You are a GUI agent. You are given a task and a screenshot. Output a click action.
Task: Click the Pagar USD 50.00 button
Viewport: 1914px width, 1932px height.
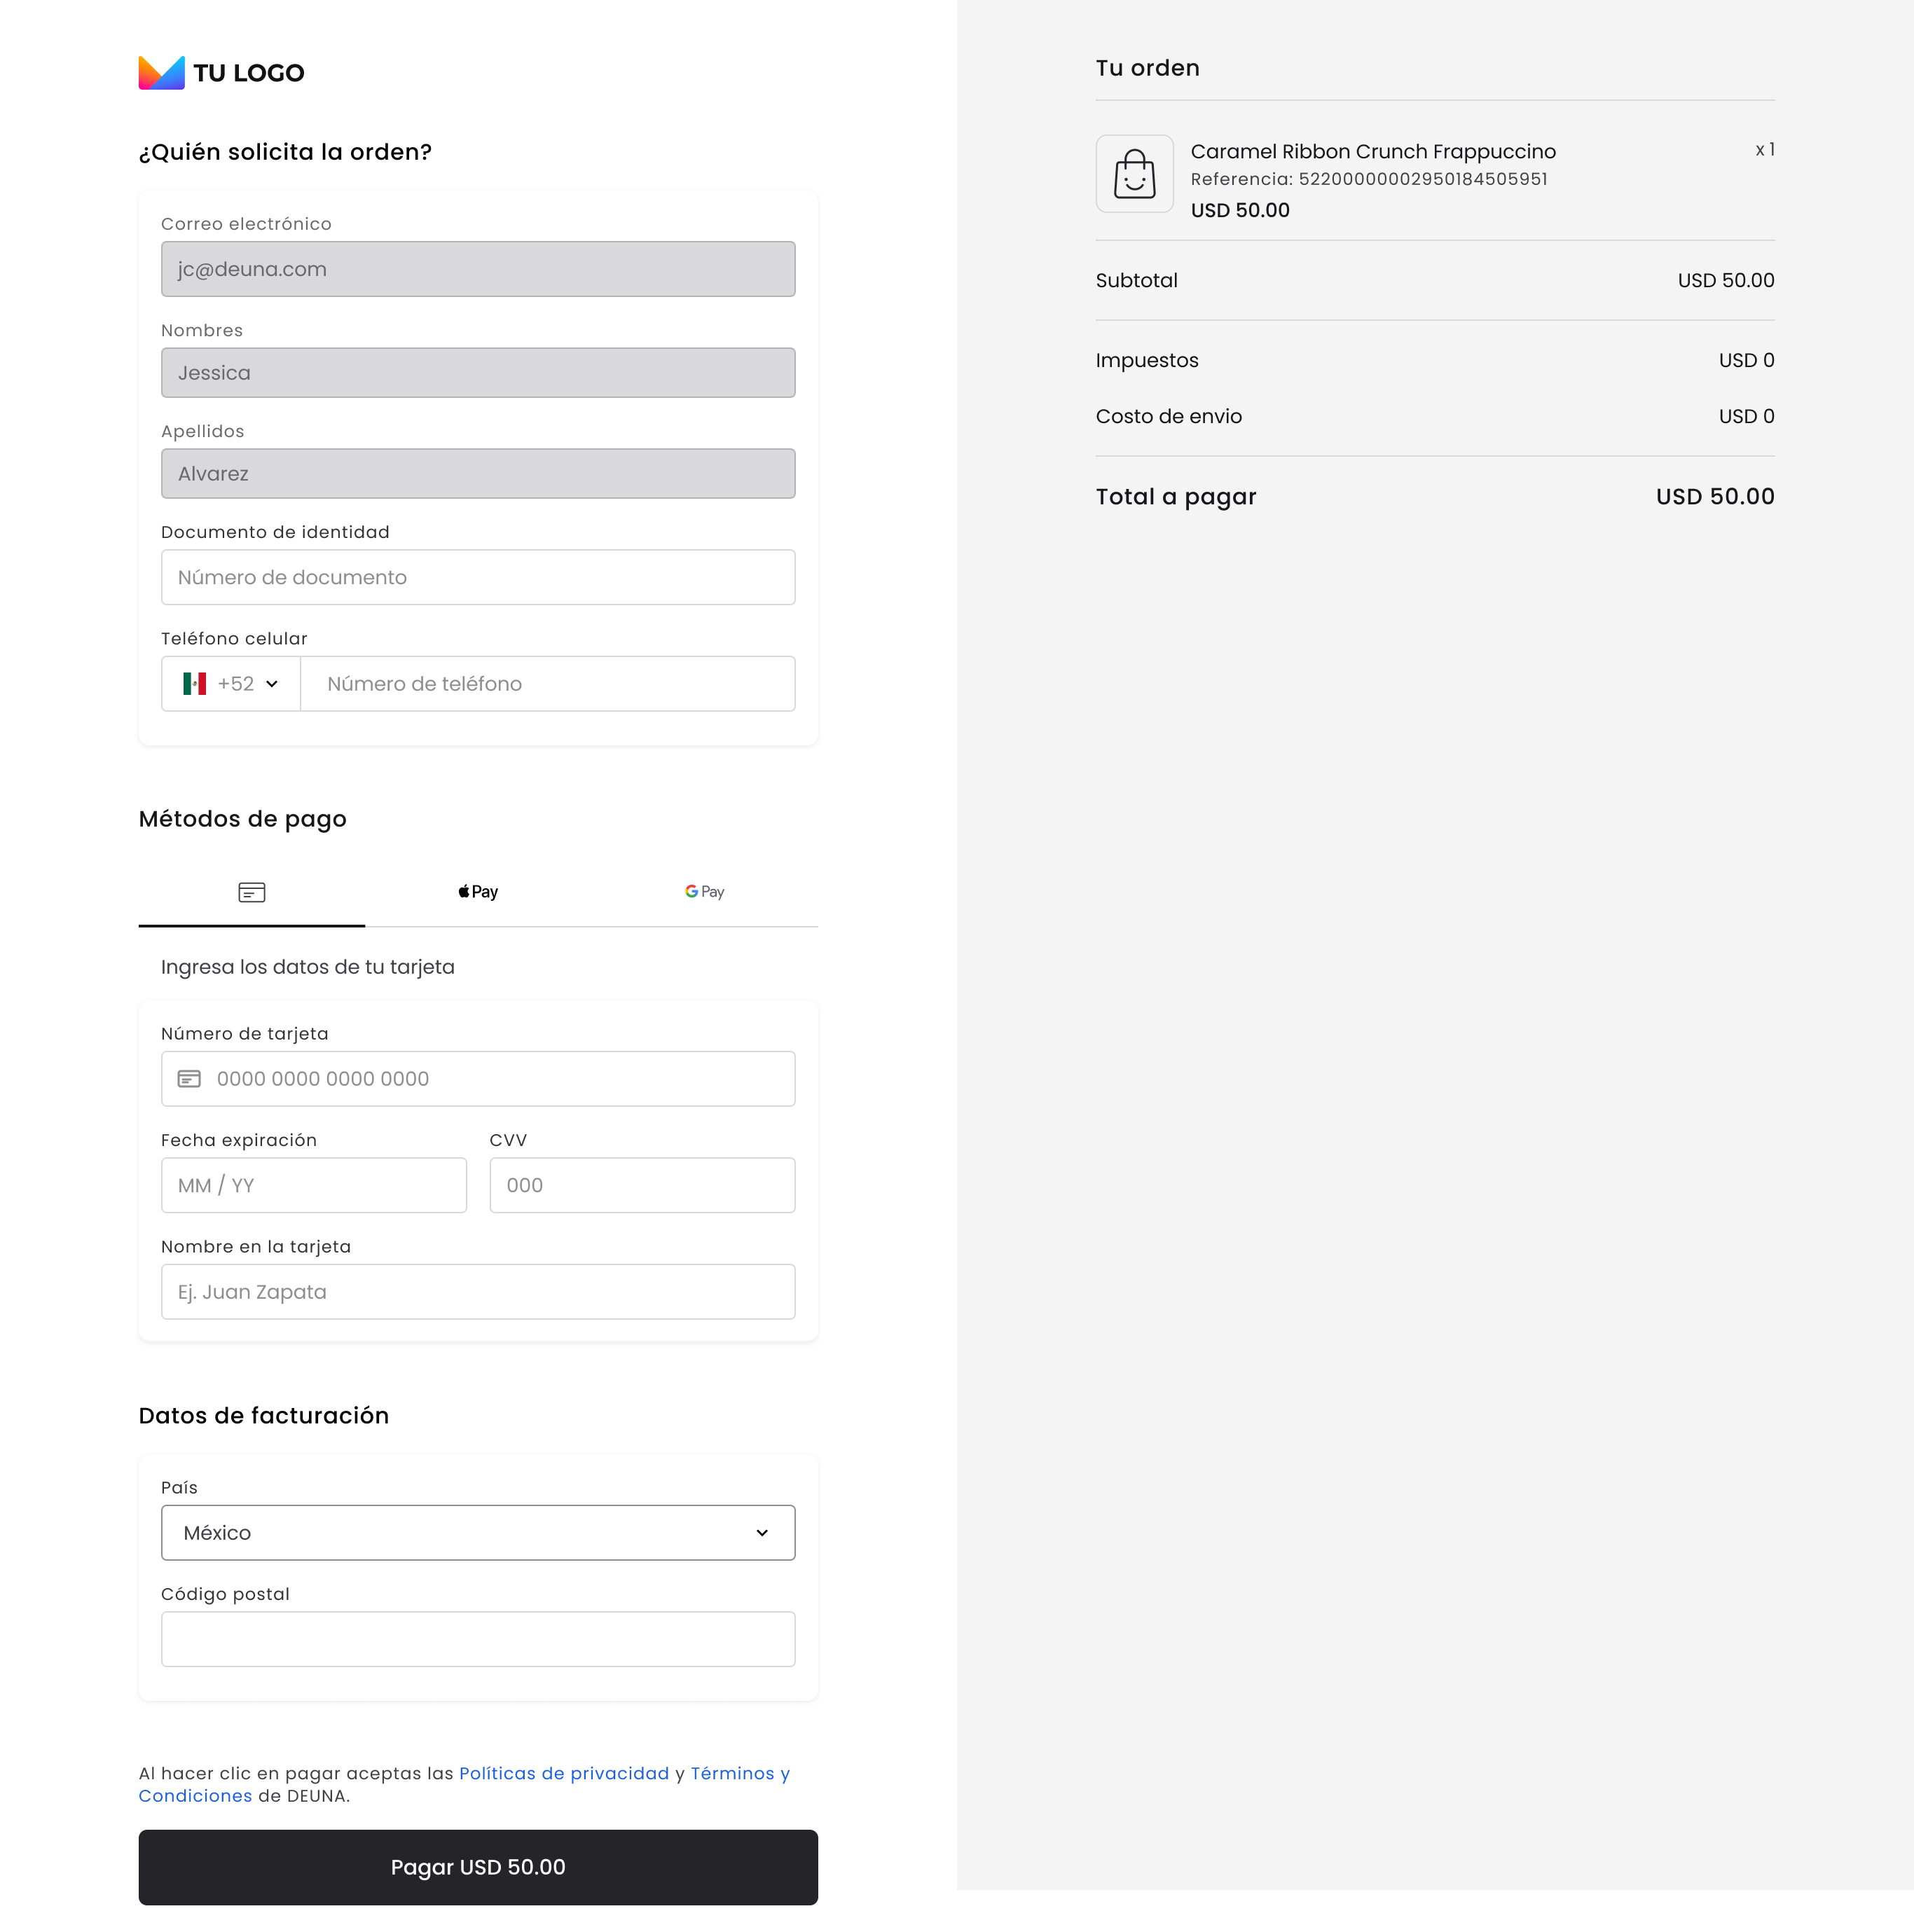(478, 1868)
